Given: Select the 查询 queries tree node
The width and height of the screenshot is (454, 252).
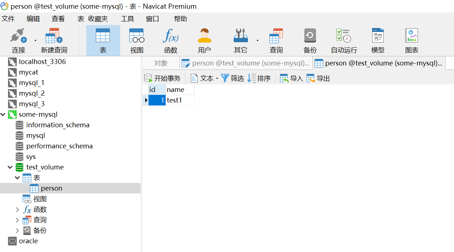Looking at the screenshot, I should (40, 220).
